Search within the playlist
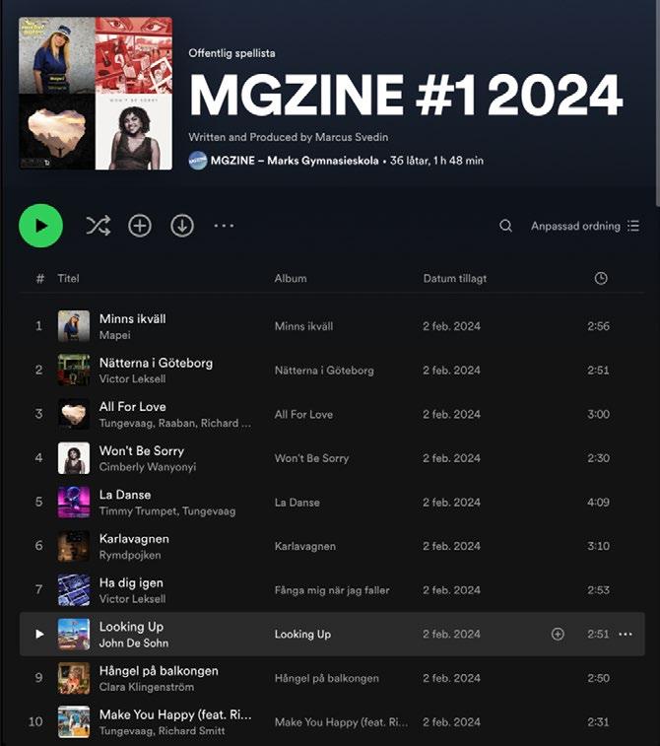This screenshot has width=660, height=746. click(x=506, y=226)
